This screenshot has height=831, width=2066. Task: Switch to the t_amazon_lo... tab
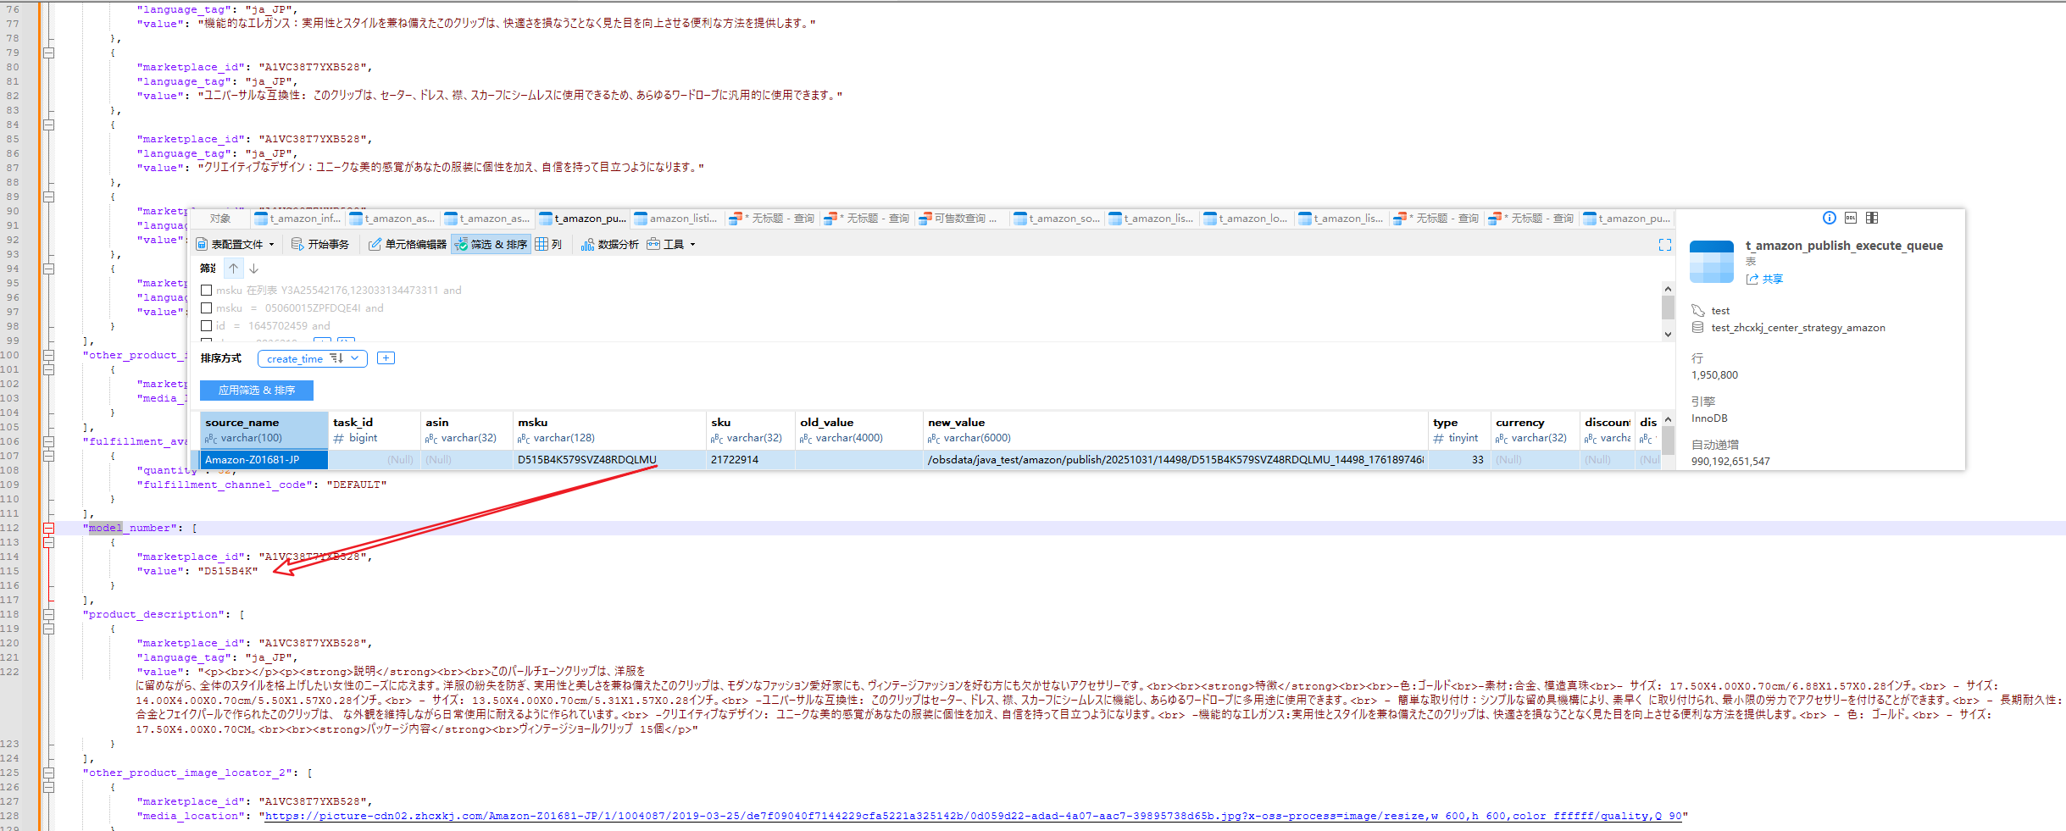click(x=1246, y=219)
